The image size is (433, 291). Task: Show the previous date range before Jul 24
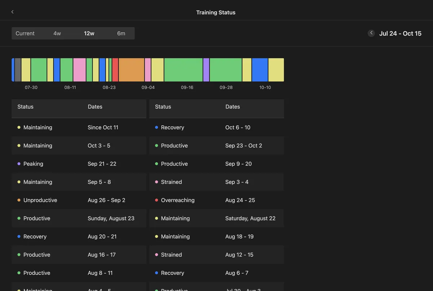click(x=371, y=33)
